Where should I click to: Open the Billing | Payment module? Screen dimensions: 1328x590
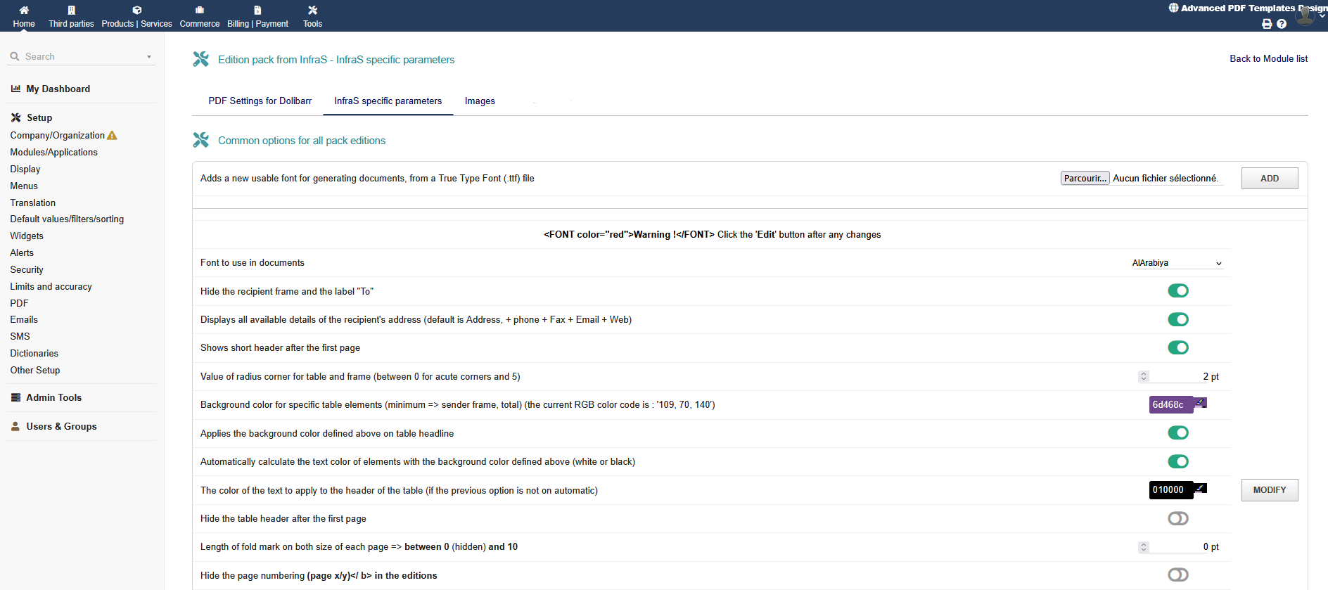[x=257, y=11]
